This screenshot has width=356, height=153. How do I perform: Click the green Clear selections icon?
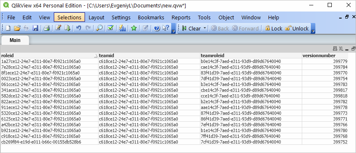184,28
